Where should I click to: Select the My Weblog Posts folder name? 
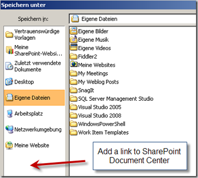[99, 82]
